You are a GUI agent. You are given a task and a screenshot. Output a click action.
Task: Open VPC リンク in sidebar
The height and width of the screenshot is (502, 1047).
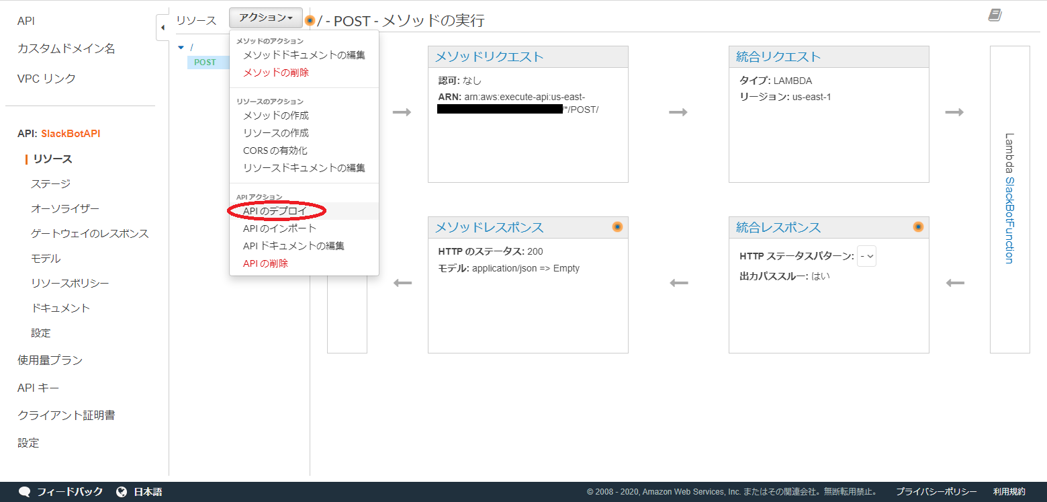click(46, 79)
